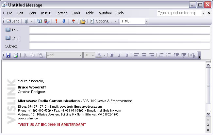Click the Previous Page double-up arrow
The height and width of the screenshot is (135, 213).
pos(208,119)
